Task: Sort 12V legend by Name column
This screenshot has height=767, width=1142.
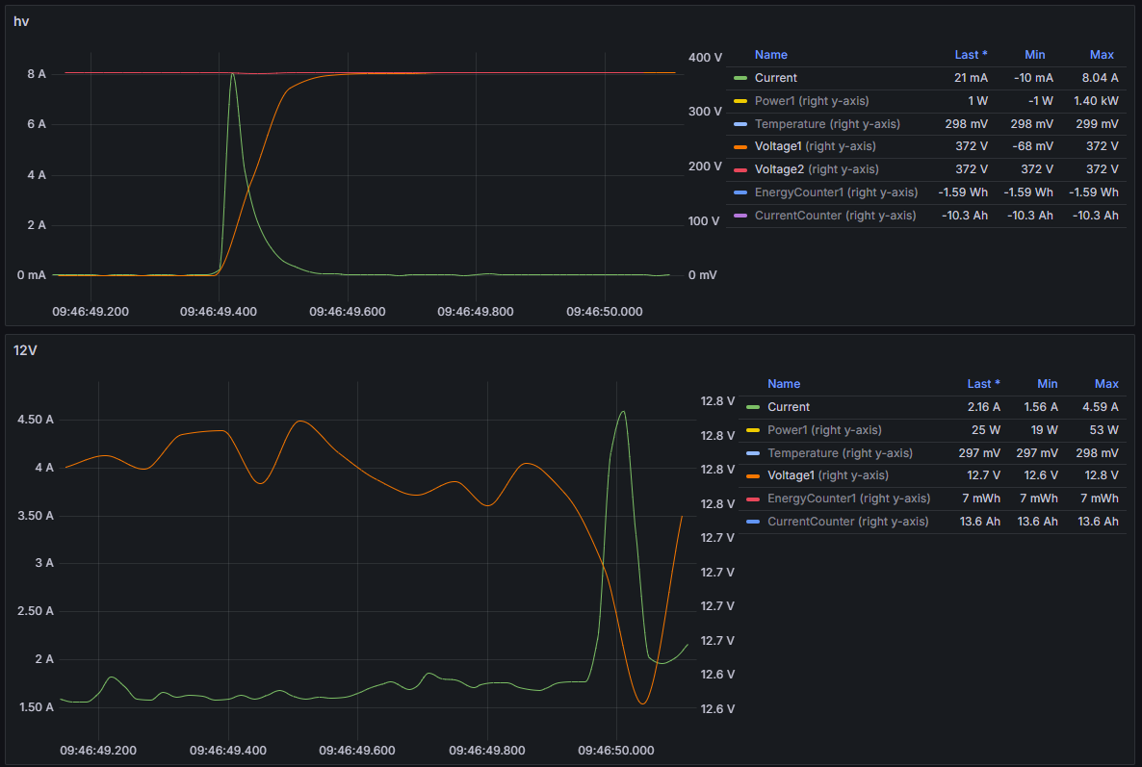Action: [x=784, y=384]
